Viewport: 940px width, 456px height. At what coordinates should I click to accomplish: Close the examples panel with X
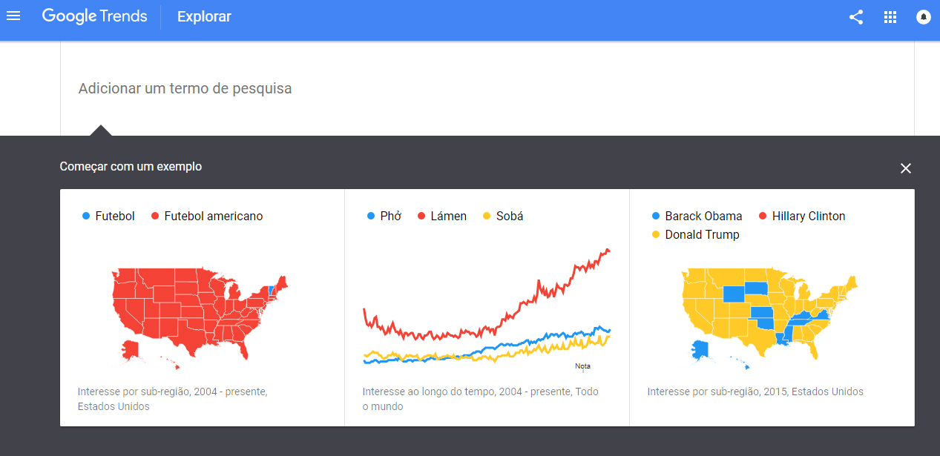(905, 168)
